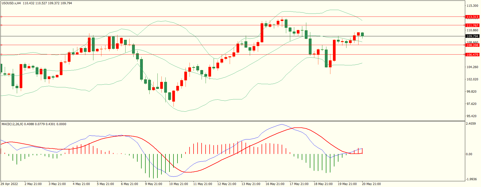Click the MACD 2.4059 scale maximum

pyautogui.click(x=471, y=124)
